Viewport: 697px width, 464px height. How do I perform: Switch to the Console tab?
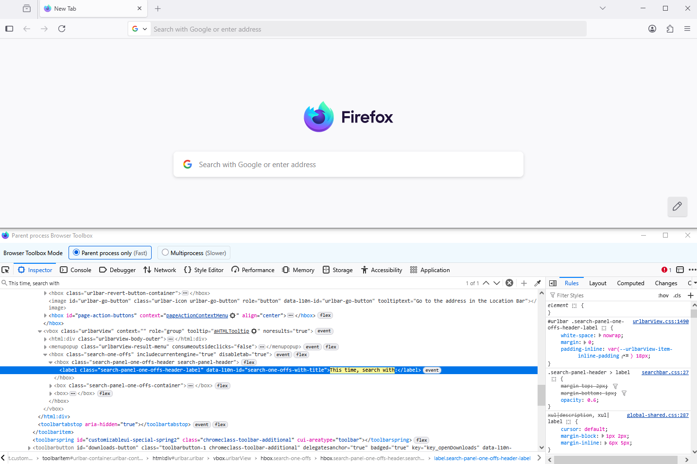point(76,270)
